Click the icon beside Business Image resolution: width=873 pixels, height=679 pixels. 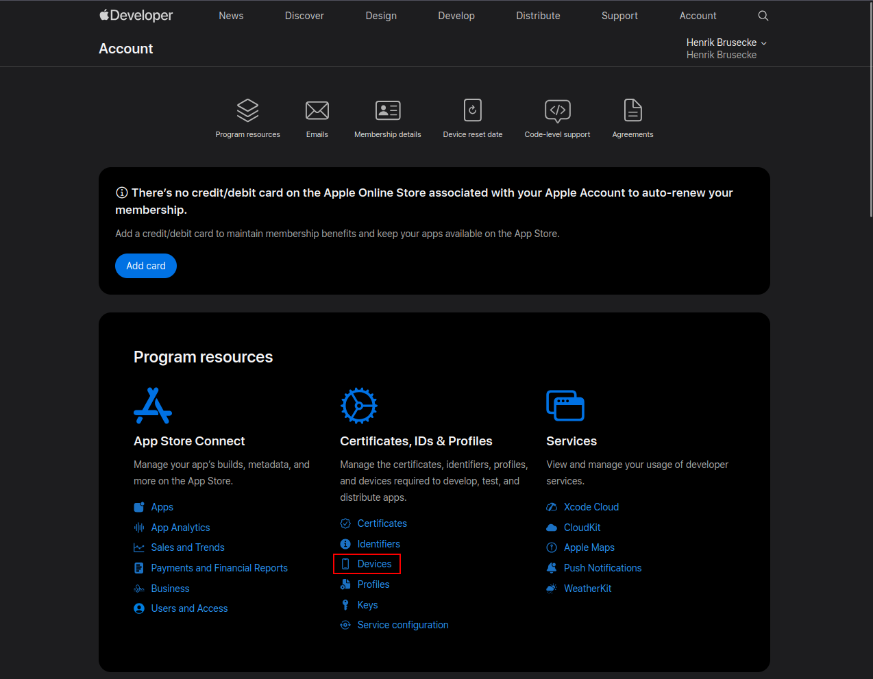click(139, 589)
